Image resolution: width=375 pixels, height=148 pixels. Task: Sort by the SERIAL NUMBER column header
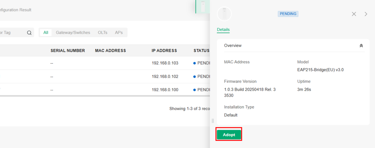click(68, 51)
